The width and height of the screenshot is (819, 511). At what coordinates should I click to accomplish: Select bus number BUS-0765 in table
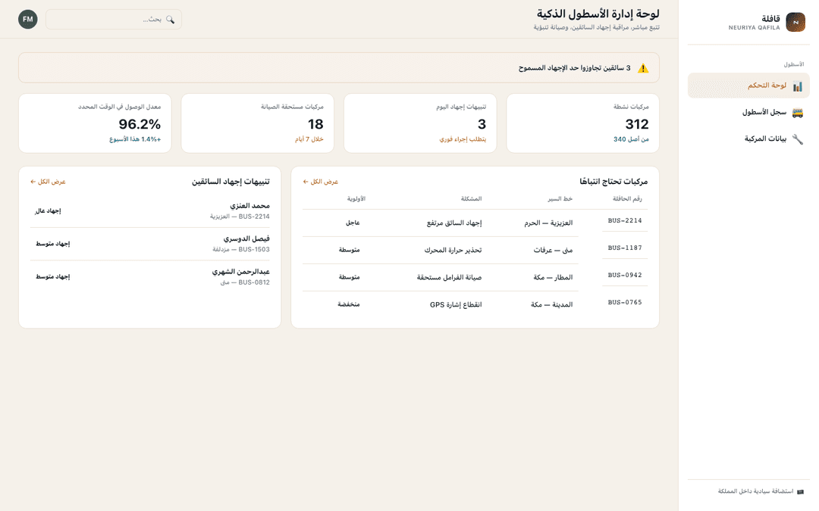coord(625,302)
